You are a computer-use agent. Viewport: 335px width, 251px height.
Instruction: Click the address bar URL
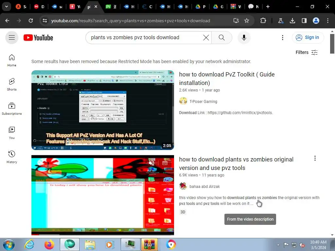pyautogui.click(x=131, y=21)
